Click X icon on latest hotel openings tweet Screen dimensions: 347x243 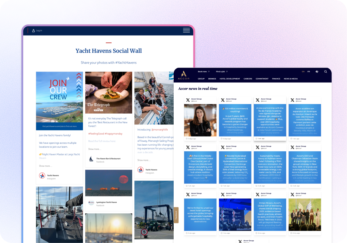pos(188,194)
